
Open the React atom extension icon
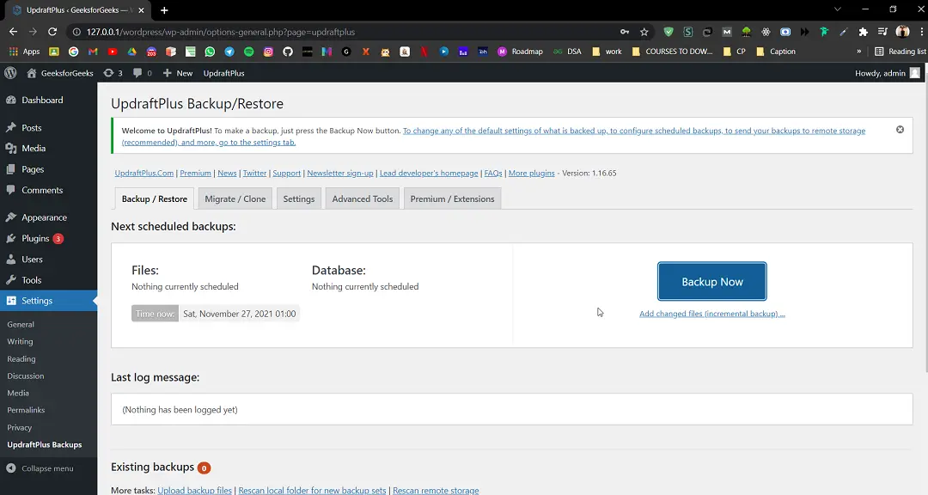pyautogui.click(x=766, y=32)
